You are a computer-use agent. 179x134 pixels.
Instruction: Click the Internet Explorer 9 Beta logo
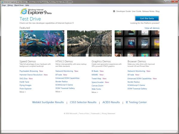pos(36,12)
